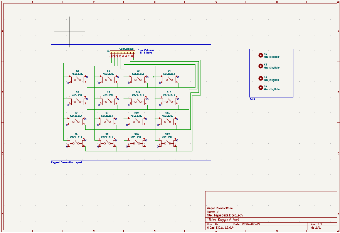This screenshot has width=340, height=233.
Task: Select switch symbol S15
Action: click(x=136, y=122)
